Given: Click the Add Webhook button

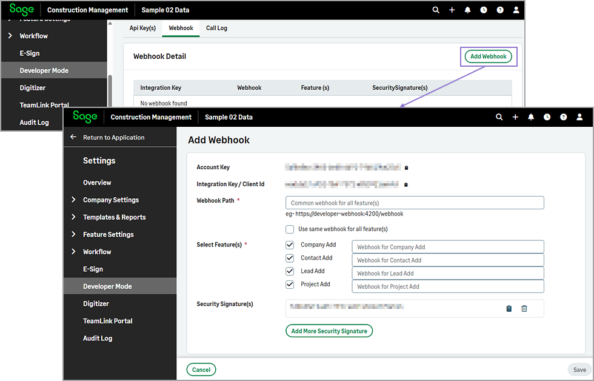Looking at the screenshot, I should click(x=489, y=56).
